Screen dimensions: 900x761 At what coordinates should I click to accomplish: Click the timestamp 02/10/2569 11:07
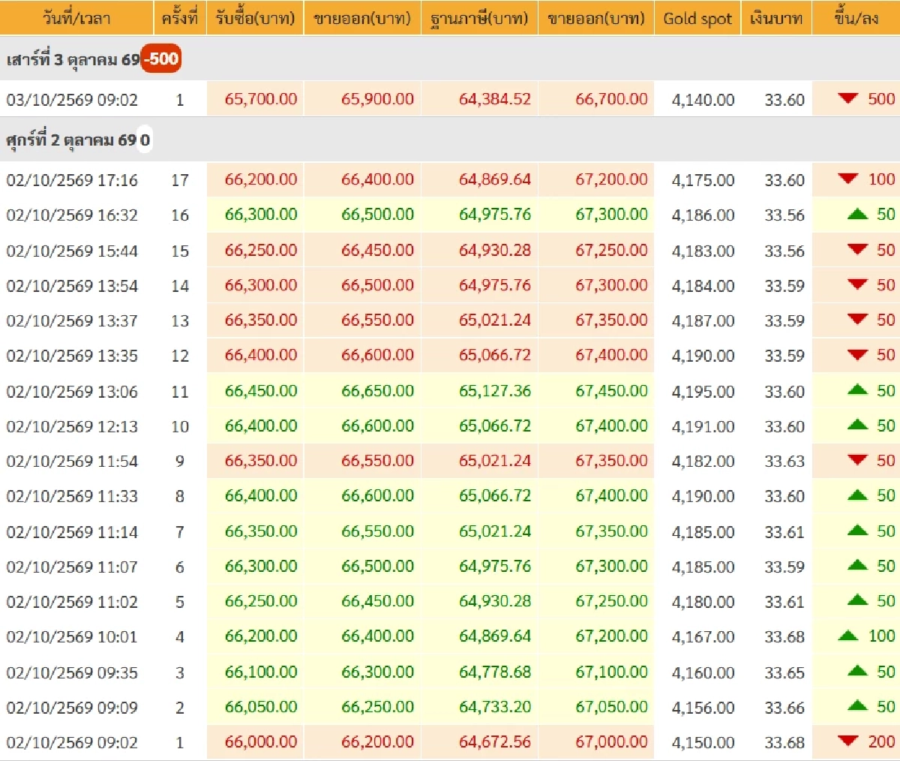pos(72,567)
